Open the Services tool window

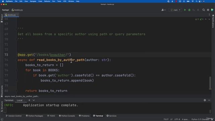click(112, 116)
